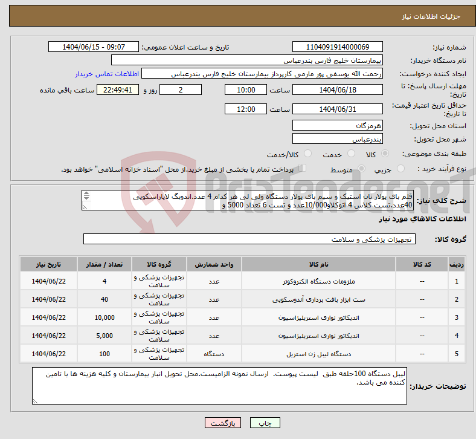The image size is (476, 439).
Task: Click the شماره نیاز number field
Action: pyautogui.click(x=337, y=47)
